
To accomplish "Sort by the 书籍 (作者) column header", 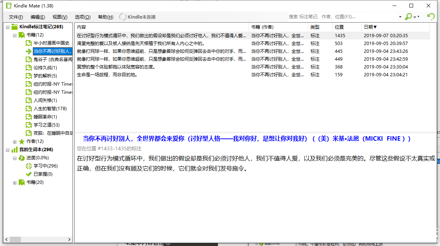I will click(278, 27).
